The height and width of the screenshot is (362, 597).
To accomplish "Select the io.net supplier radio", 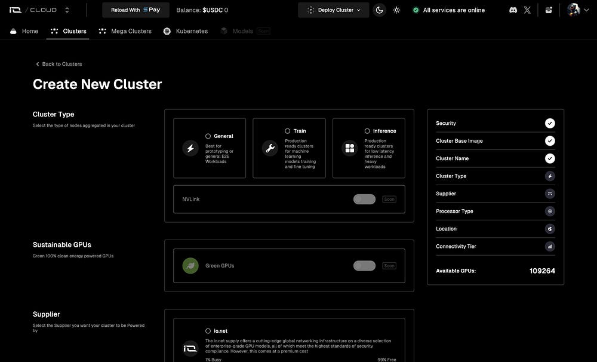I will (x=208, y=331).
